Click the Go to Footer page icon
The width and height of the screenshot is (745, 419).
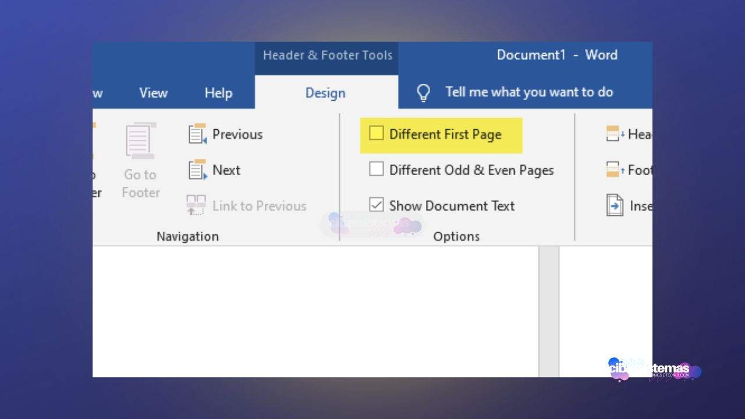140,140
